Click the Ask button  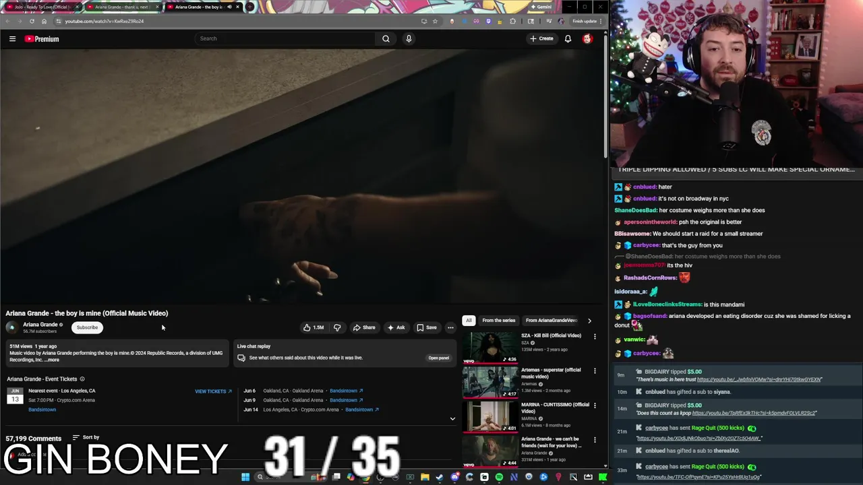click(x=396, y=327)
